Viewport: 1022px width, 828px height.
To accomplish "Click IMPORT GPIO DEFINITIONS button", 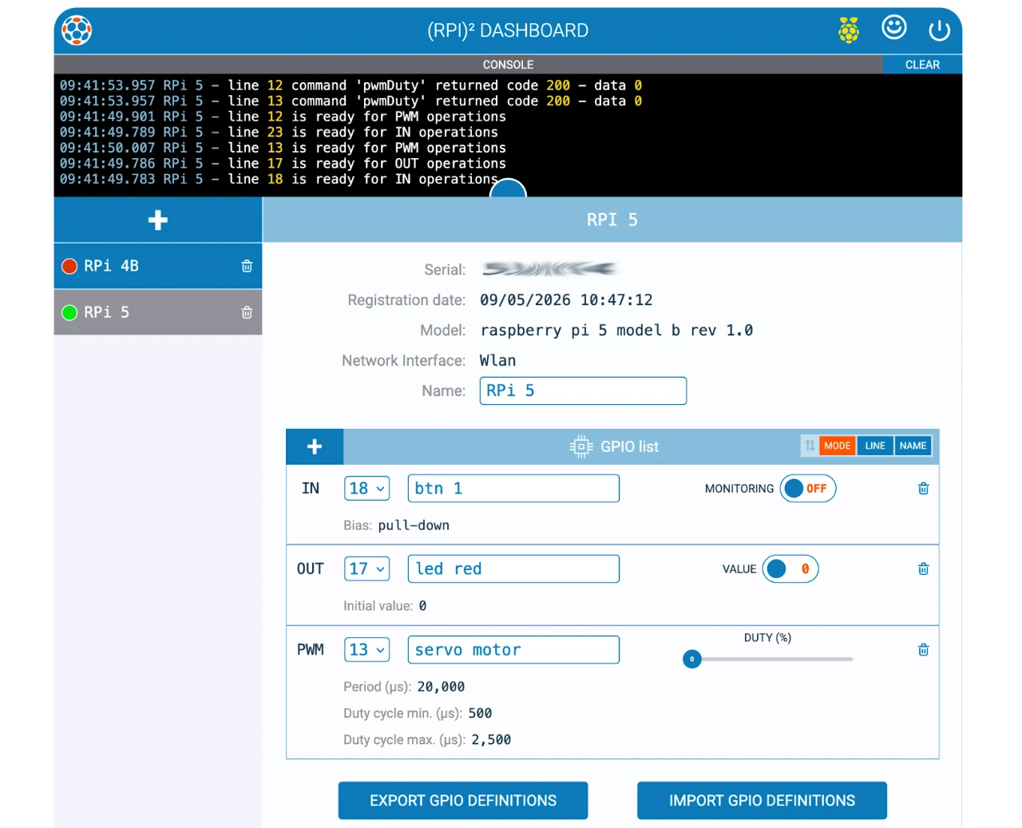I will coord(762,800).
